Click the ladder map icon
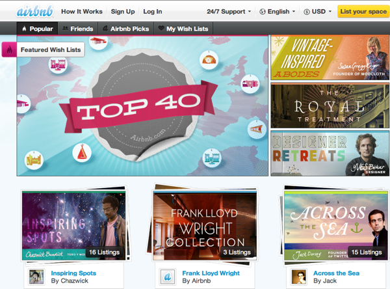 [x=257, y=130]
